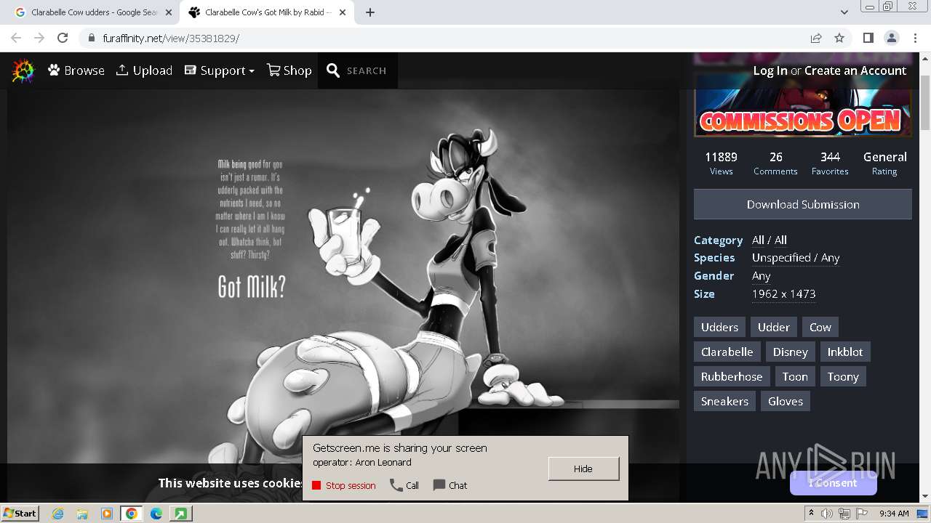Viewport: 931px width, 523px height.
Task: Click the Log In link
Action: tap(770, 70)
